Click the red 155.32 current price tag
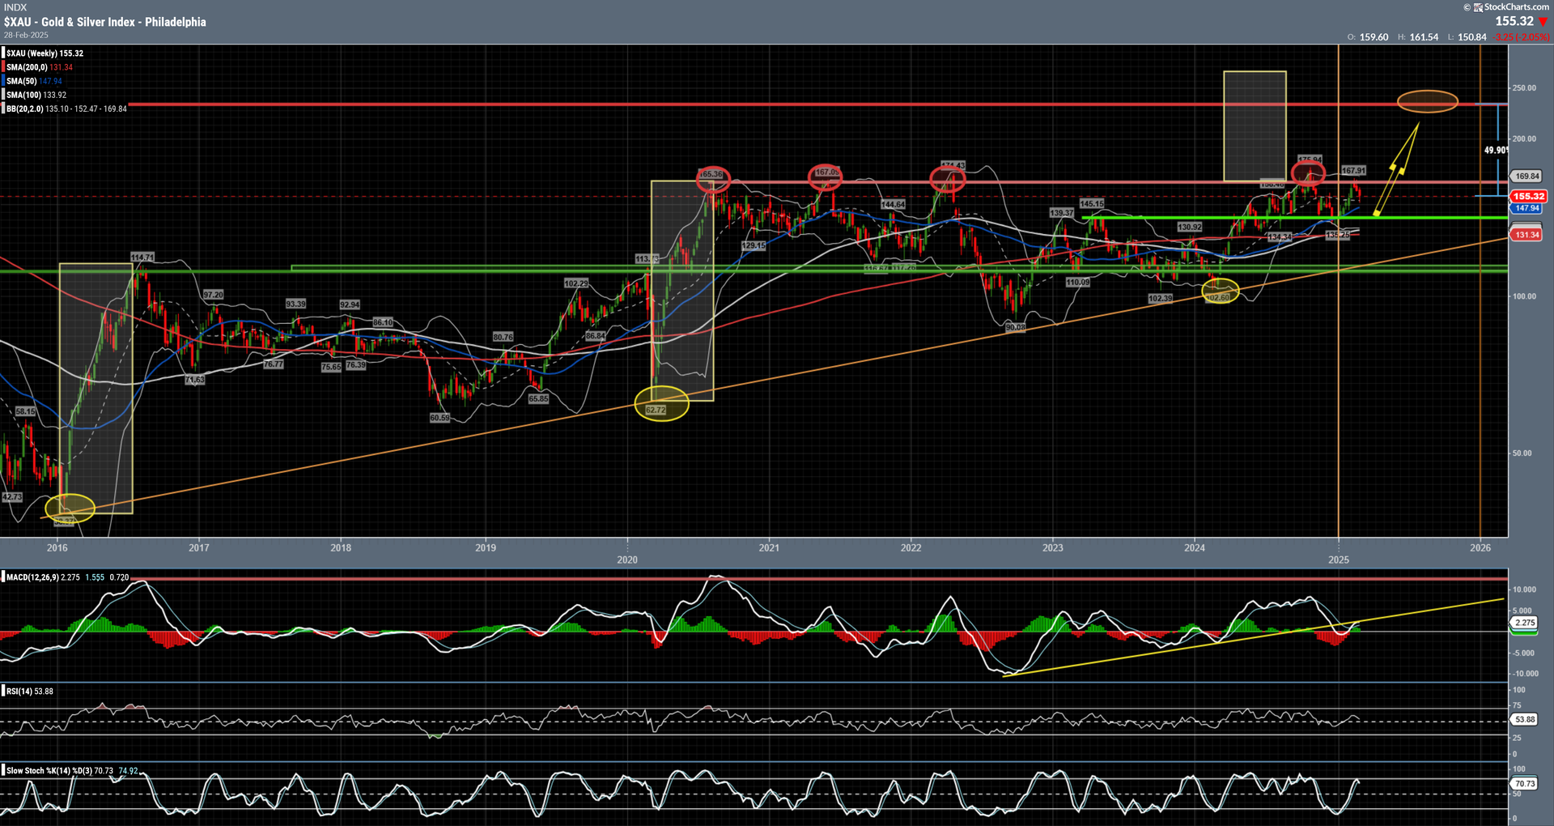The width and height of the screenshot is (1554, 826). pyautogui.click(x=1528, y=196)
